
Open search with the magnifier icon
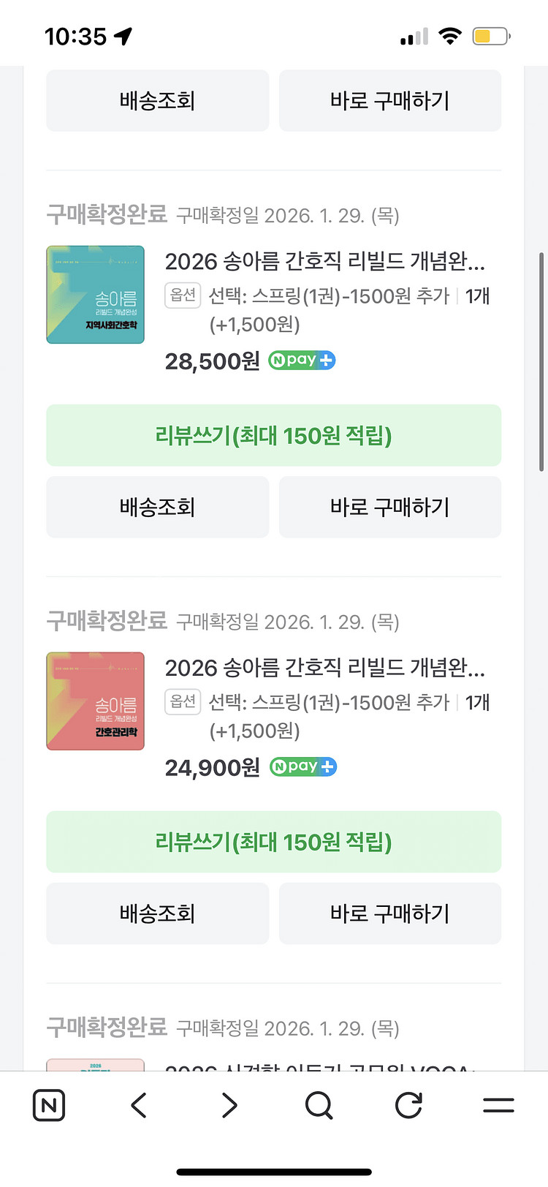pos(319,1105)
